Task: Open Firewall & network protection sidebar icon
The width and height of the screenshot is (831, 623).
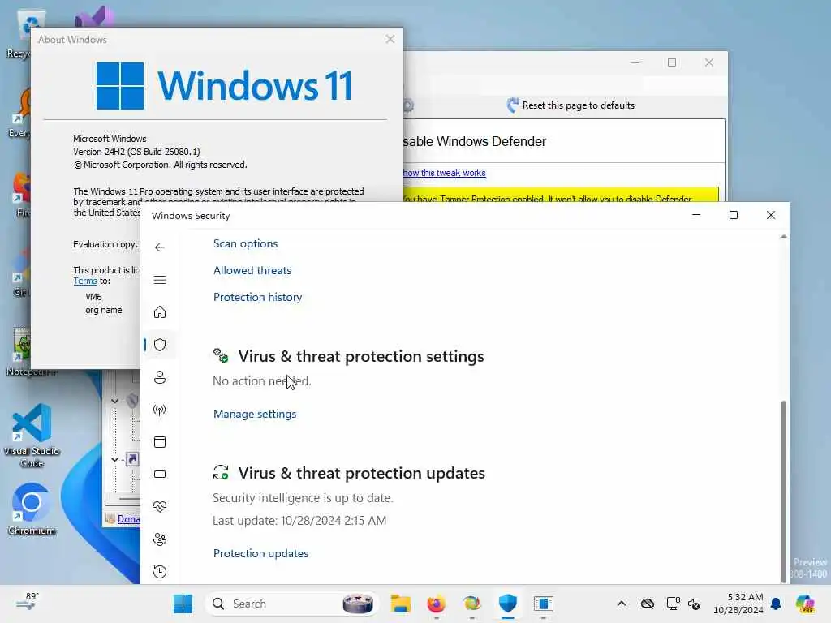Action: tap(160, 410)
